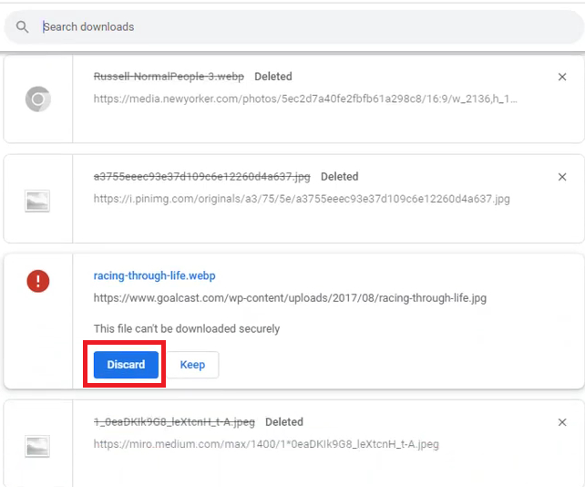
Task: Click the deleted Russell-NormalPeople-3.webp file name
Action: (x=169, y=77)
